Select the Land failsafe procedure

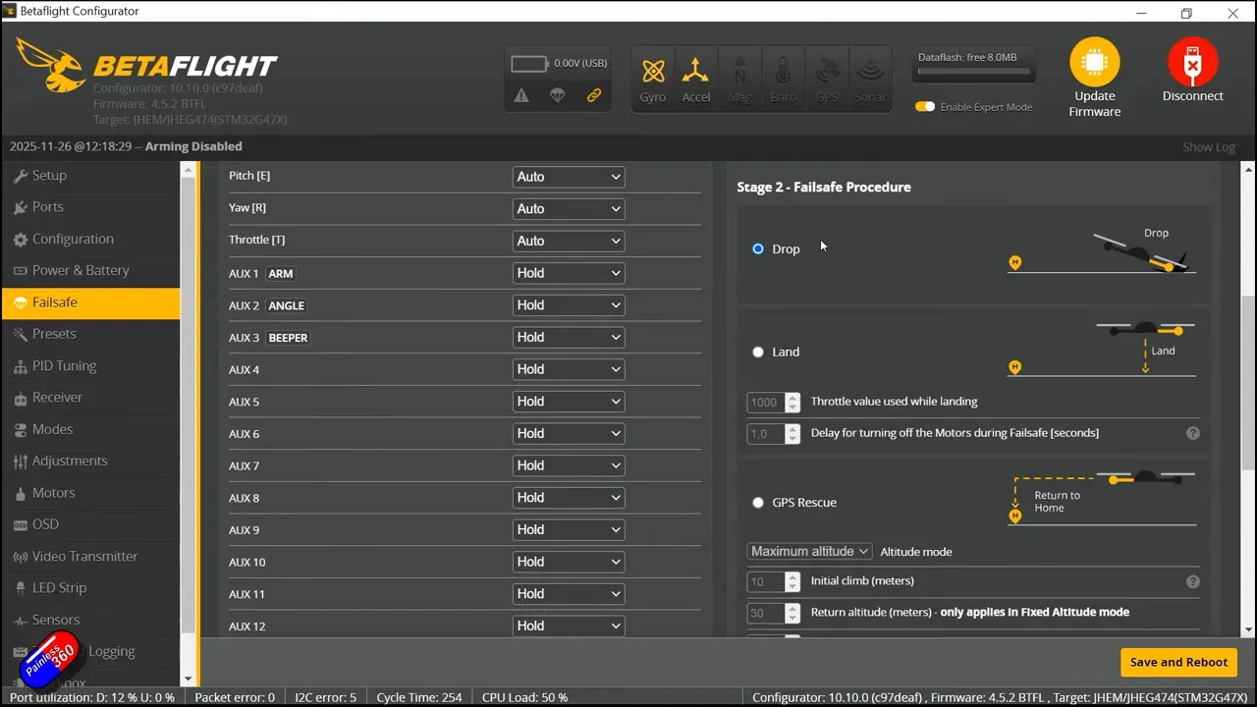758,352
